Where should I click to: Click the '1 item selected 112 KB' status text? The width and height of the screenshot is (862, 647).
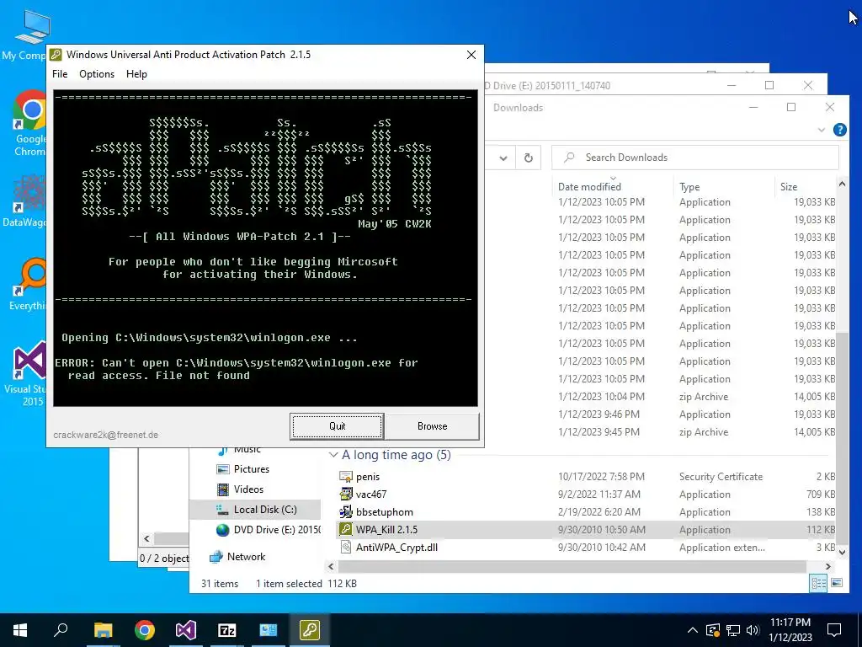[x=306, y=584]
